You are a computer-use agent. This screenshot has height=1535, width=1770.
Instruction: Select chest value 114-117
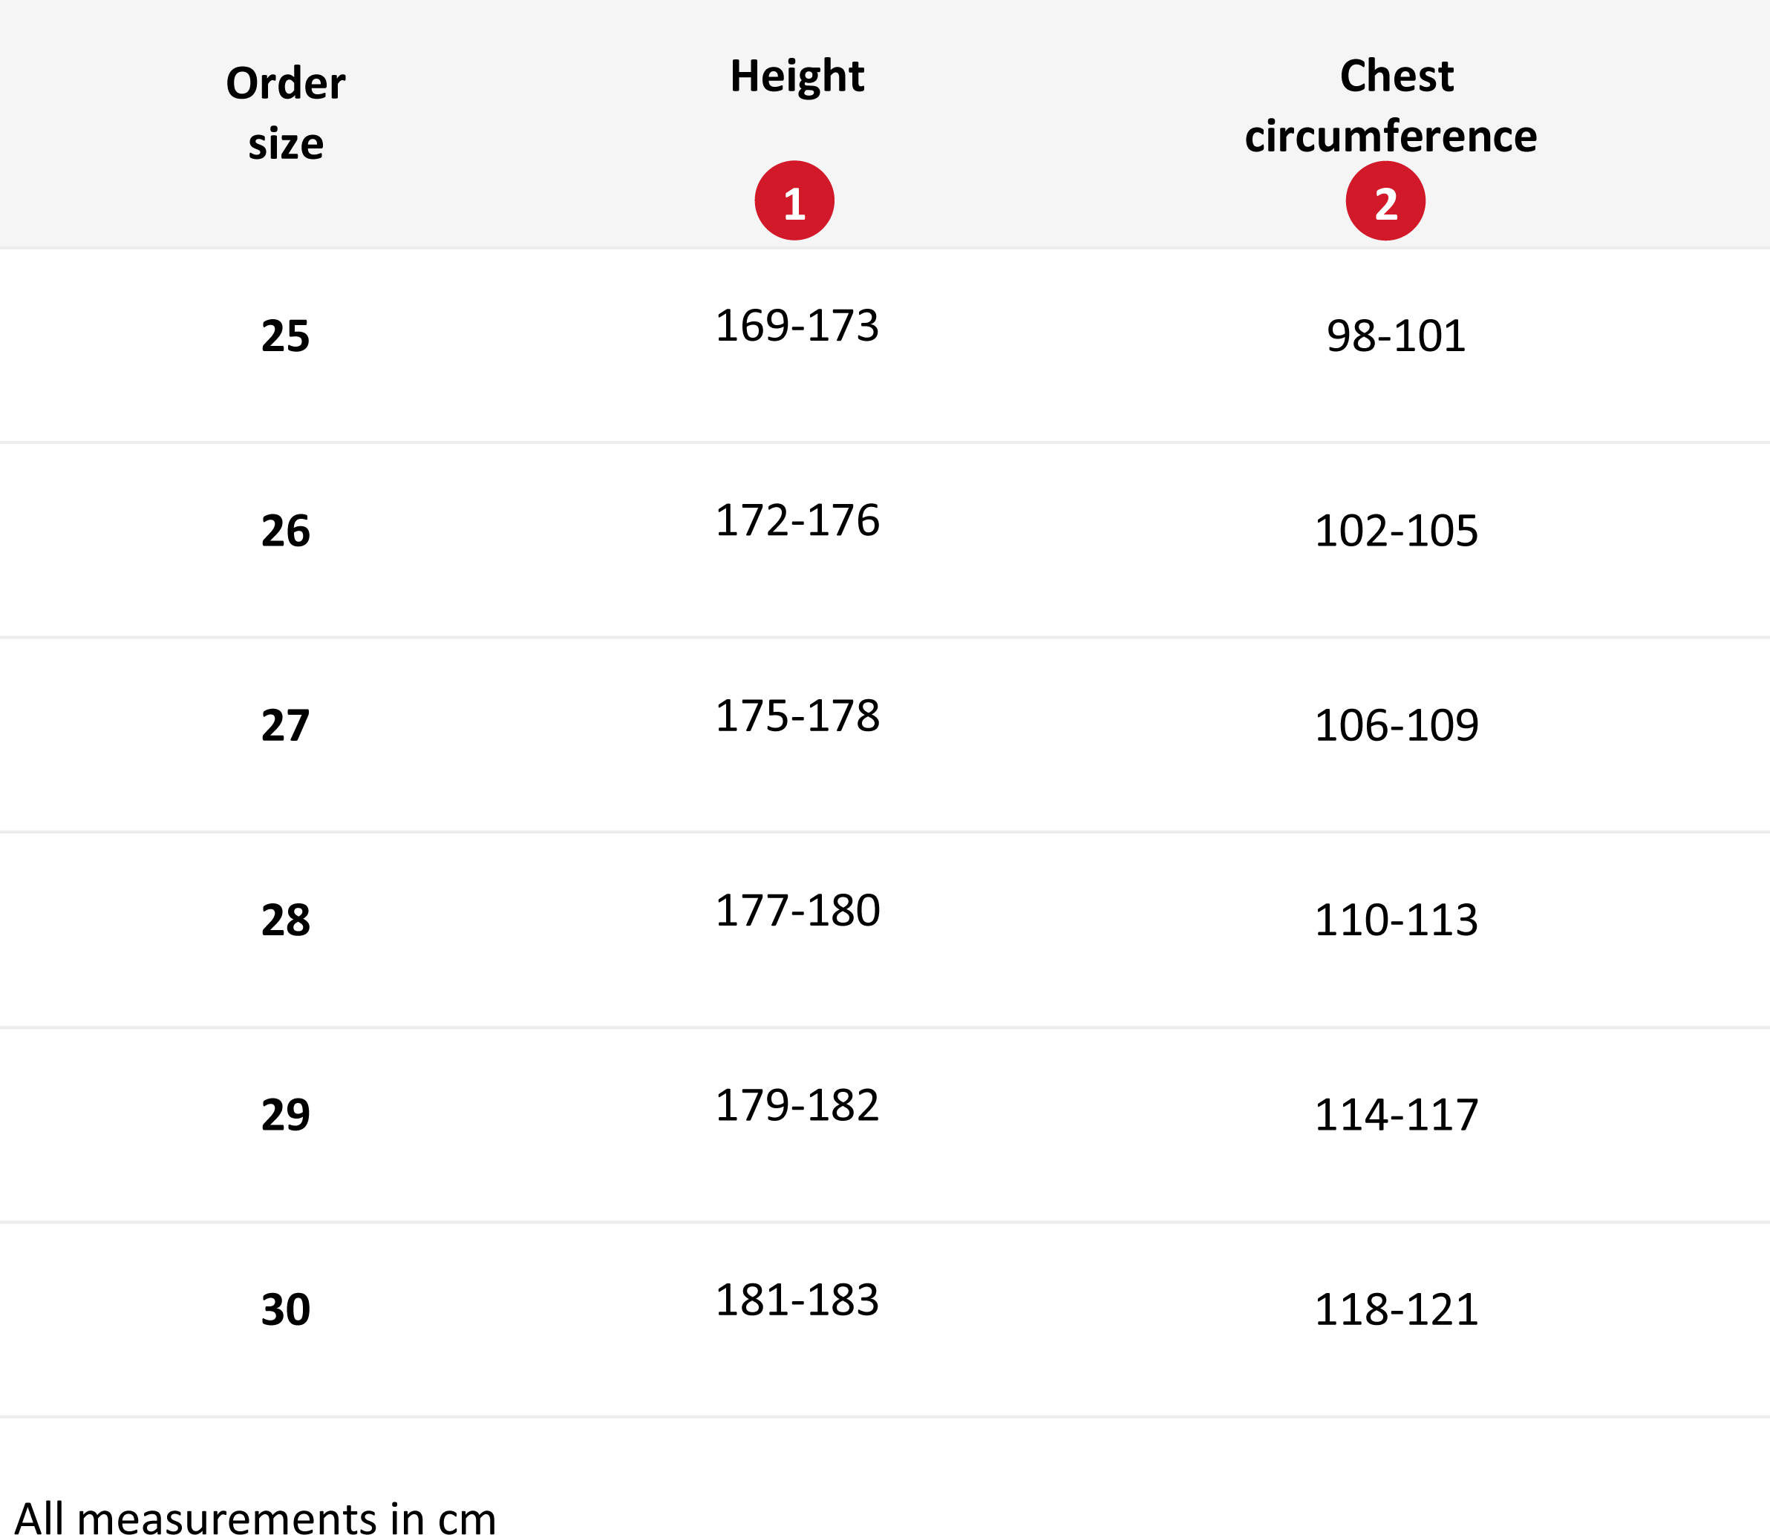(x=1396, y=1116)
